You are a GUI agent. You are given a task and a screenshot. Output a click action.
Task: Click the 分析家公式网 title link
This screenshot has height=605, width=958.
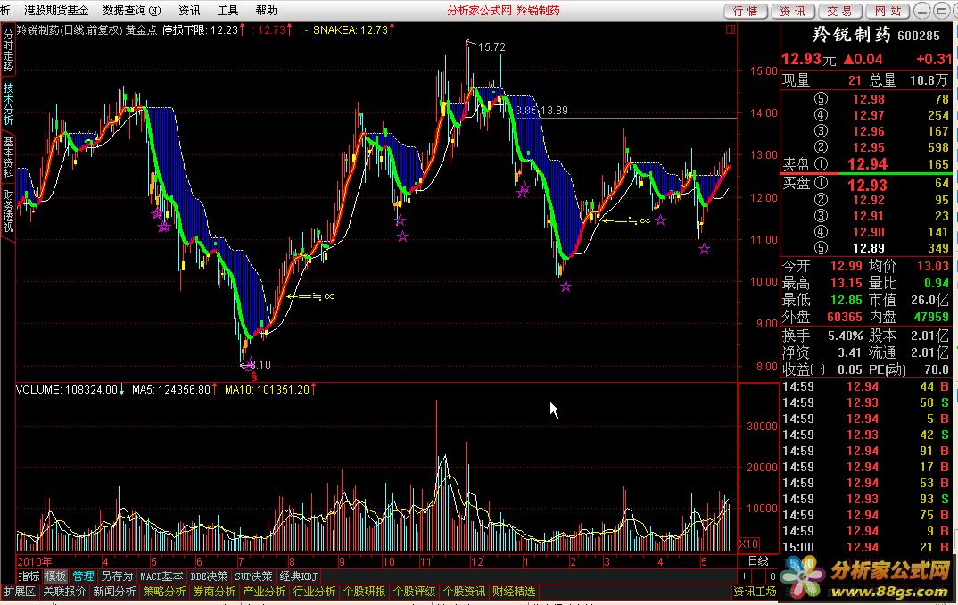coord(479,11)
